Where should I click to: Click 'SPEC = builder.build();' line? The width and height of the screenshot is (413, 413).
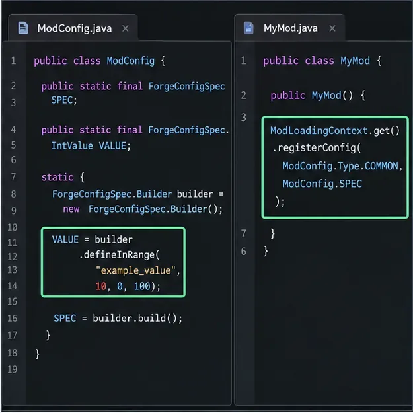(x=118, y=319)
